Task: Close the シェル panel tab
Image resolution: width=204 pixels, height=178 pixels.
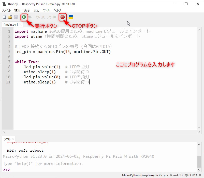Action: pos(13,139)
